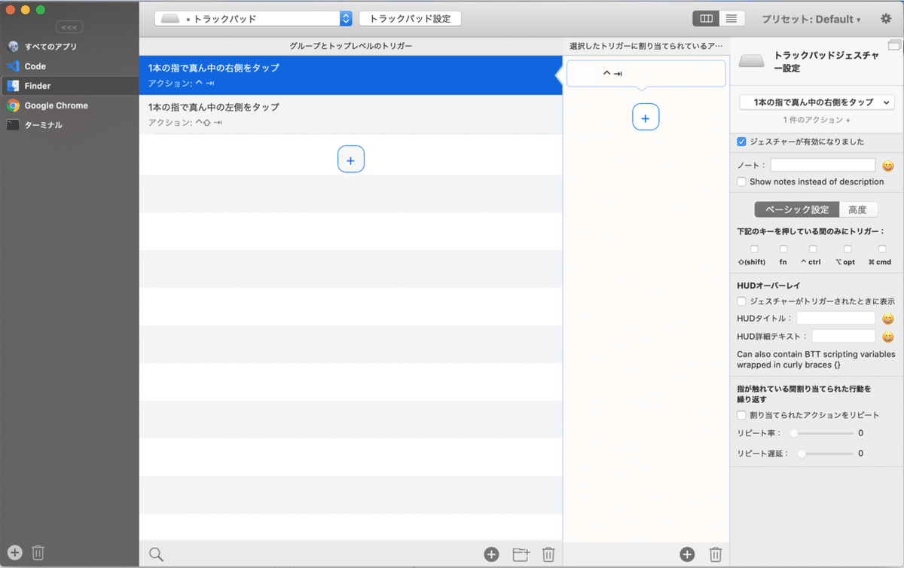Select Finder app in sidebar
Image resolution: width=904 pixels, height=568 pixels.
point(69,86)
